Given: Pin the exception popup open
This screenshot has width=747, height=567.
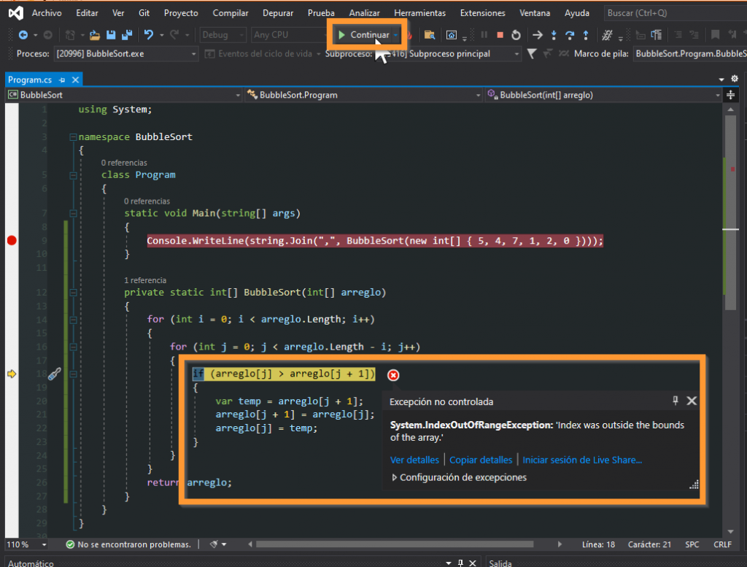Looking at the screenshot, I should pyautogui.click(x=676, y=401).
